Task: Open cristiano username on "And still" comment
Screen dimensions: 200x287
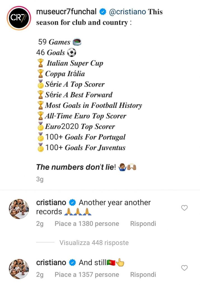Action: [51, 263]
